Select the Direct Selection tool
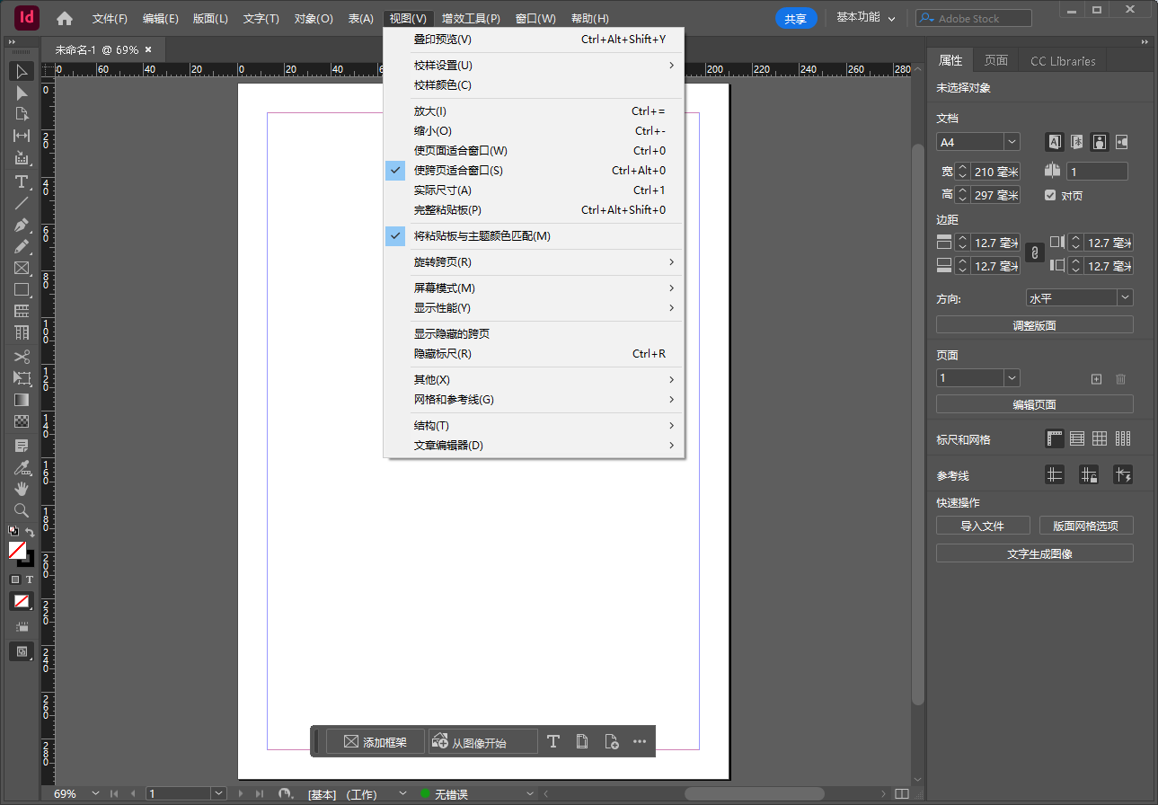The image size is (1158, 805). (x=22, y=93)
